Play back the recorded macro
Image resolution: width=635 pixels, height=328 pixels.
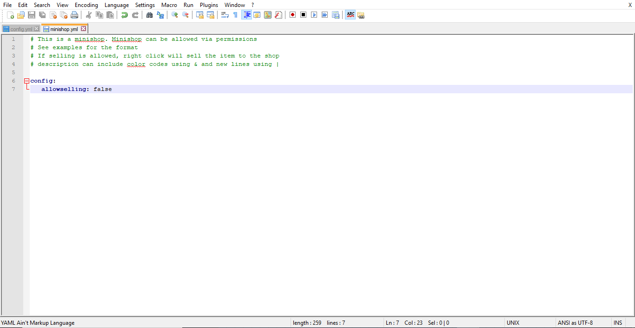(x=314, y=15)
